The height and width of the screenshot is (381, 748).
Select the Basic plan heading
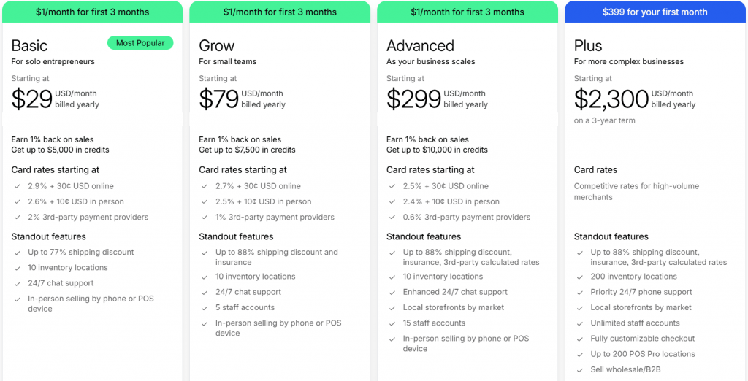click(x=30, y=46)
